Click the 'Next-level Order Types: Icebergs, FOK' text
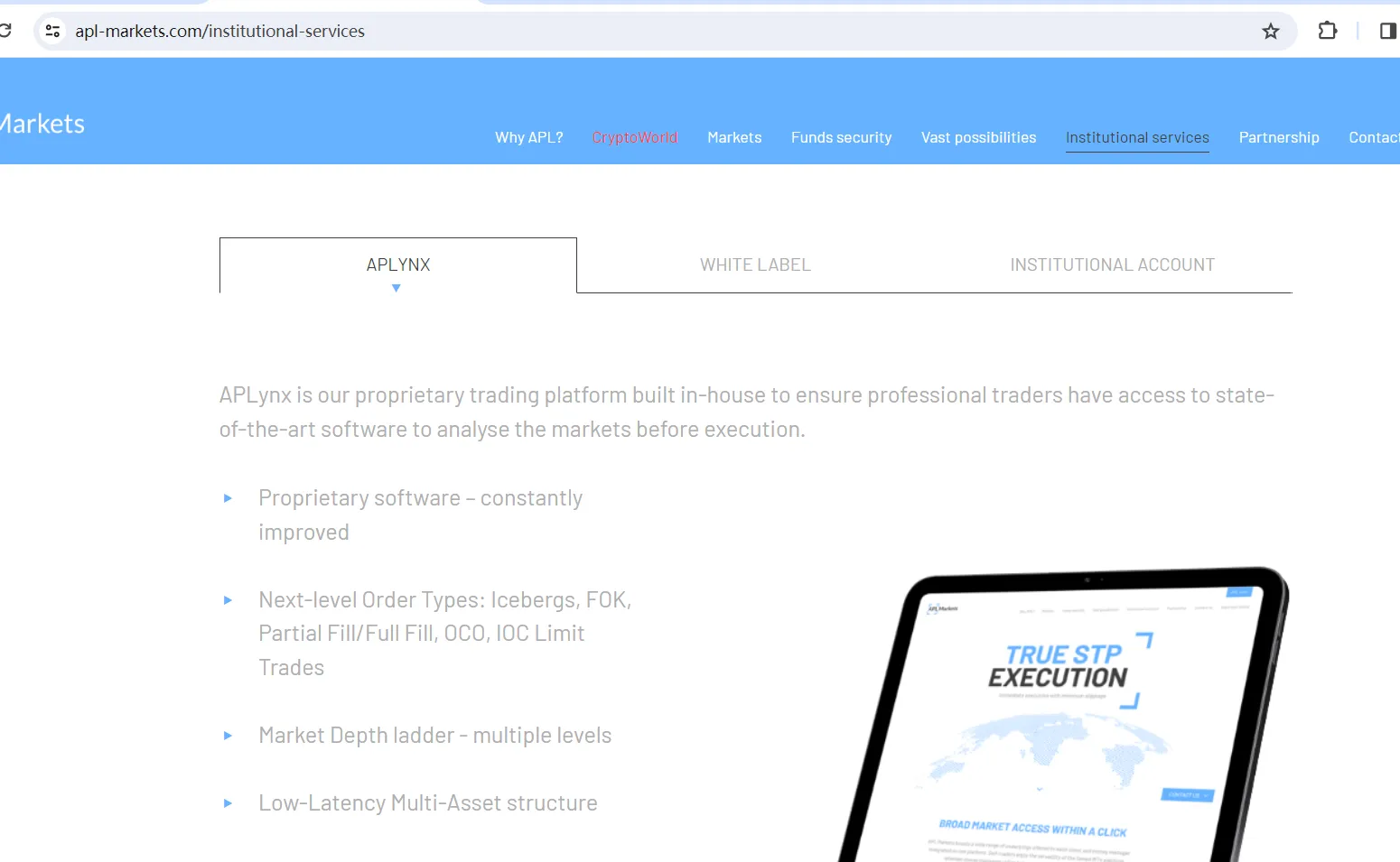The width and height of the screenshot is (1400, 862). click(445, 634)
